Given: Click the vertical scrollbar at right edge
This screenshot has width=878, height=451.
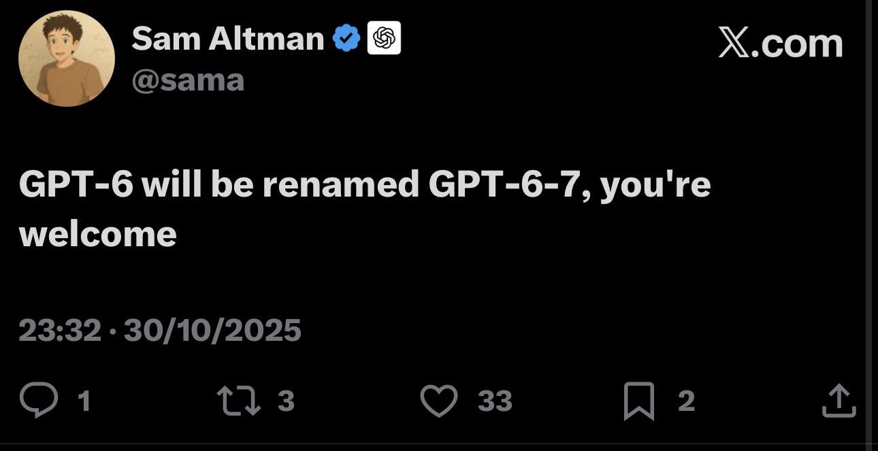Looking at the screenshot, I should pos(869,224).
